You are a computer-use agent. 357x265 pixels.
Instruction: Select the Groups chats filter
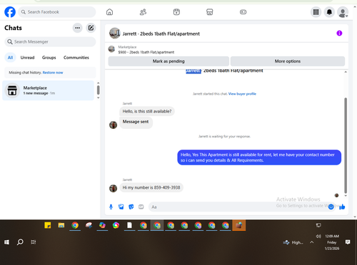pos(49,58)
